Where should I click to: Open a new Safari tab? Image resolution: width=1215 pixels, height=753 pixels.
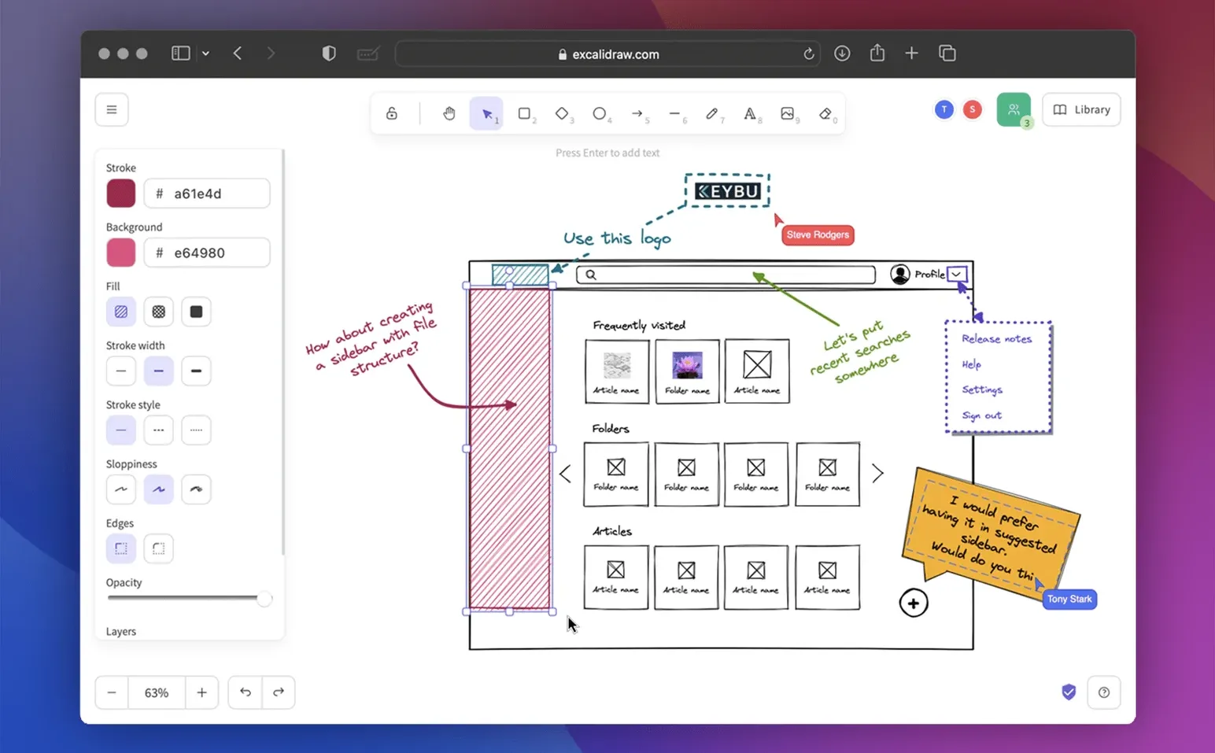tap(911, 54)
